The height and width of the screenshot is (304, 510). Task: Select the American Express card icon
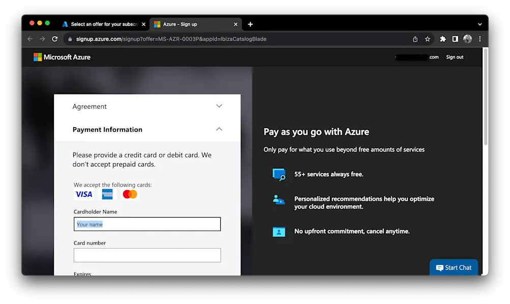(x=107, y=194)
